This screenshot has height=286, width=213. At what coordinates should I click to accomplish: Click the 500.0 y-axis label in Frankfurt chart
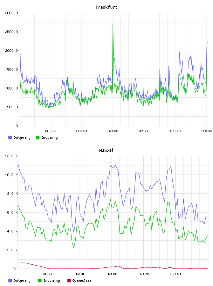(x=12, y=107)
